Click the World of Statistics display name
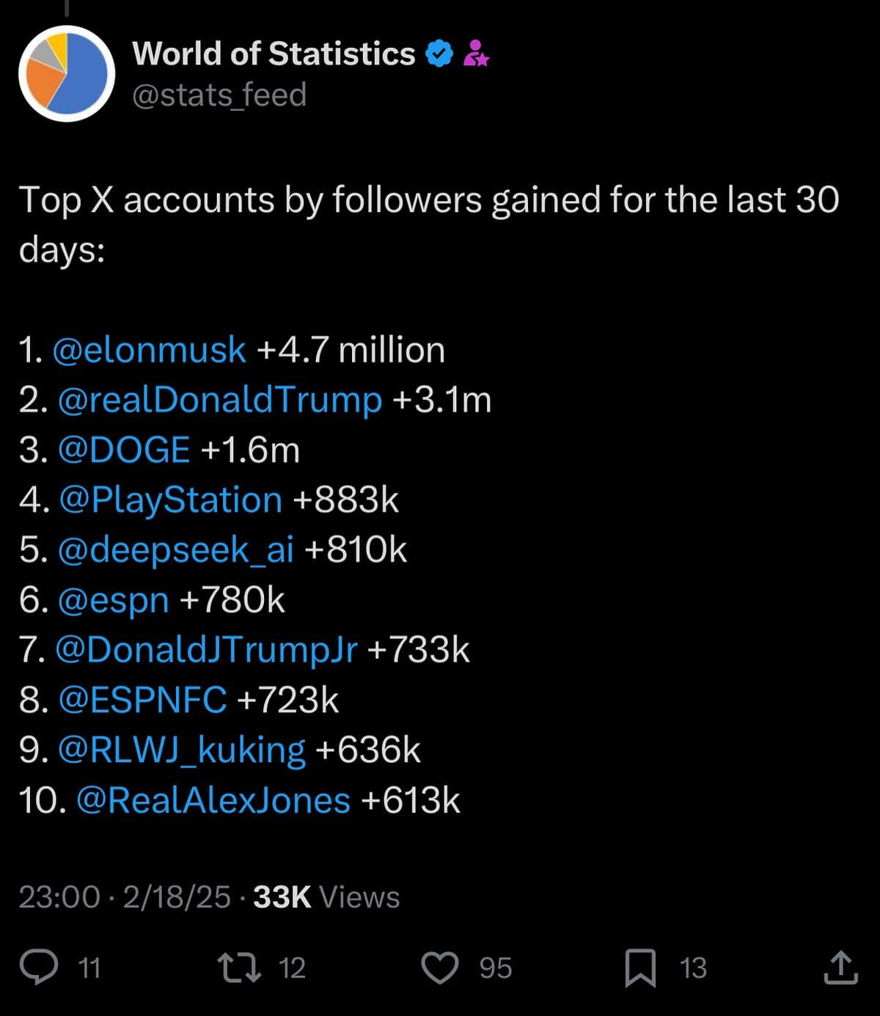880x1016 pixels. (274, 54)
